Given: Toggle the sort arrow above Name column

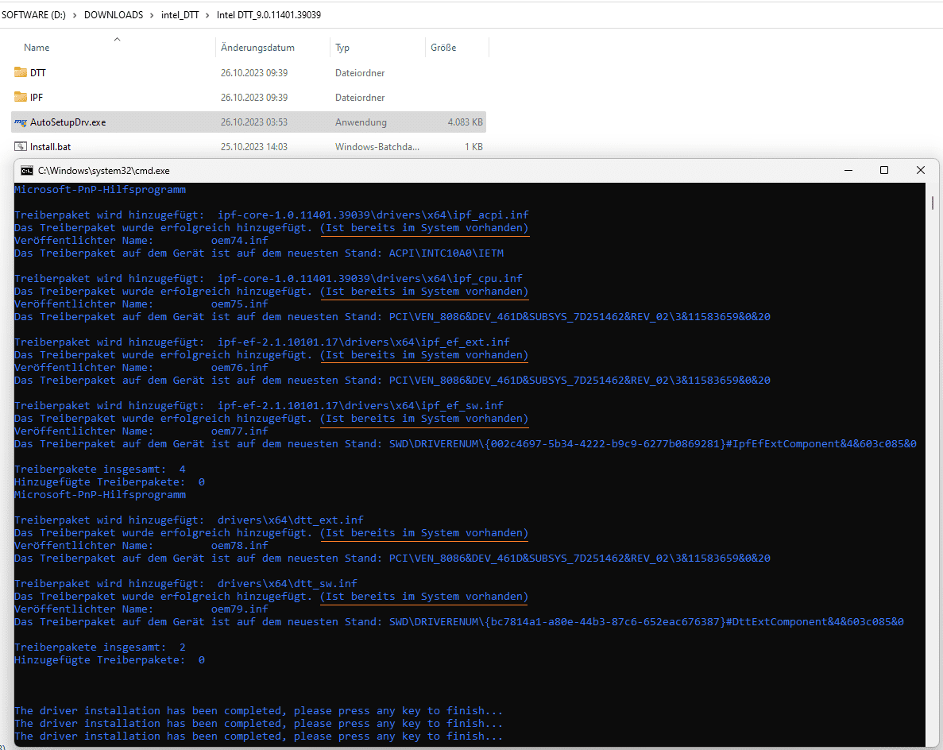Looking at the screenshot, I should [x=118, y=39].
